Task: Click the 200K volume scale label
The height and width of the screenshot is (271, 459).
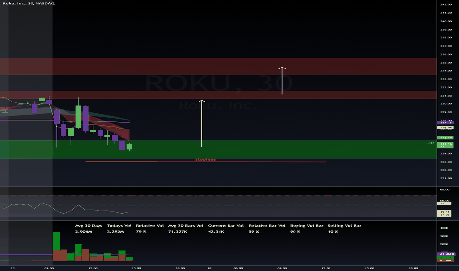Action: 444,244
